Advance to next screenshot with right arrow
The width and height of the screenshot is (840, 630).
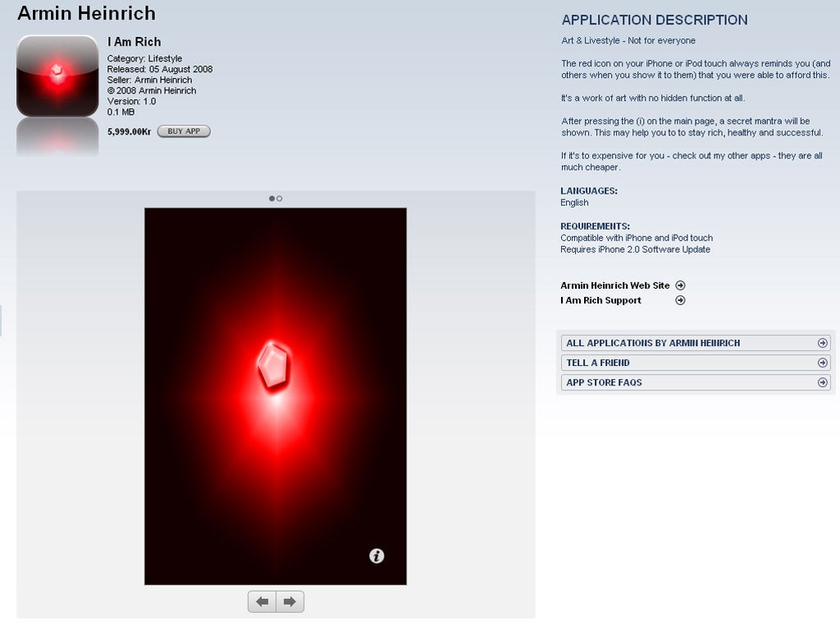point(290,602)
